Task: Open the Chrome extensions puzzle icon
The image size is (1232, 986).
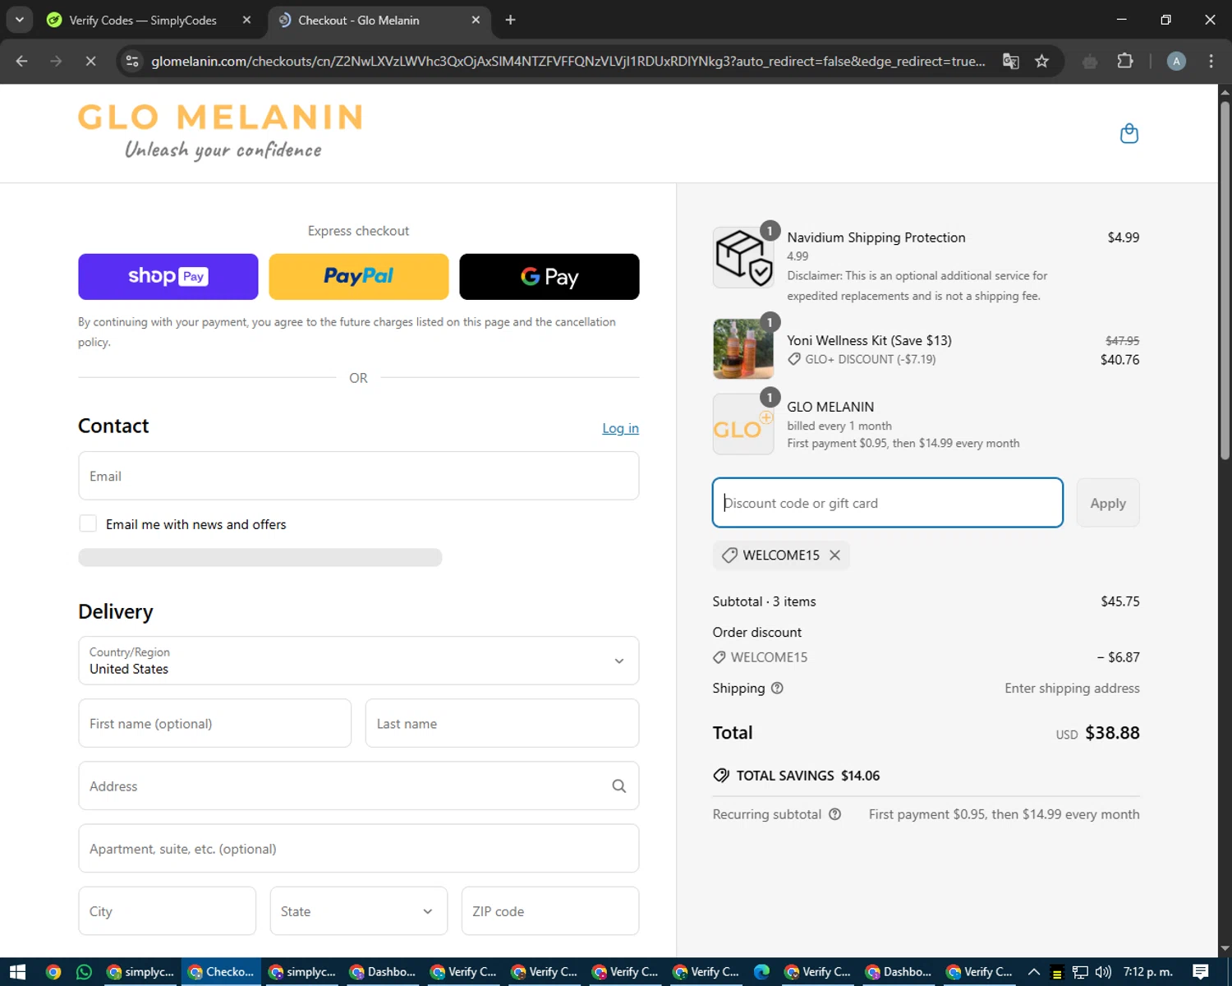Action: (x=1125, y=61)
